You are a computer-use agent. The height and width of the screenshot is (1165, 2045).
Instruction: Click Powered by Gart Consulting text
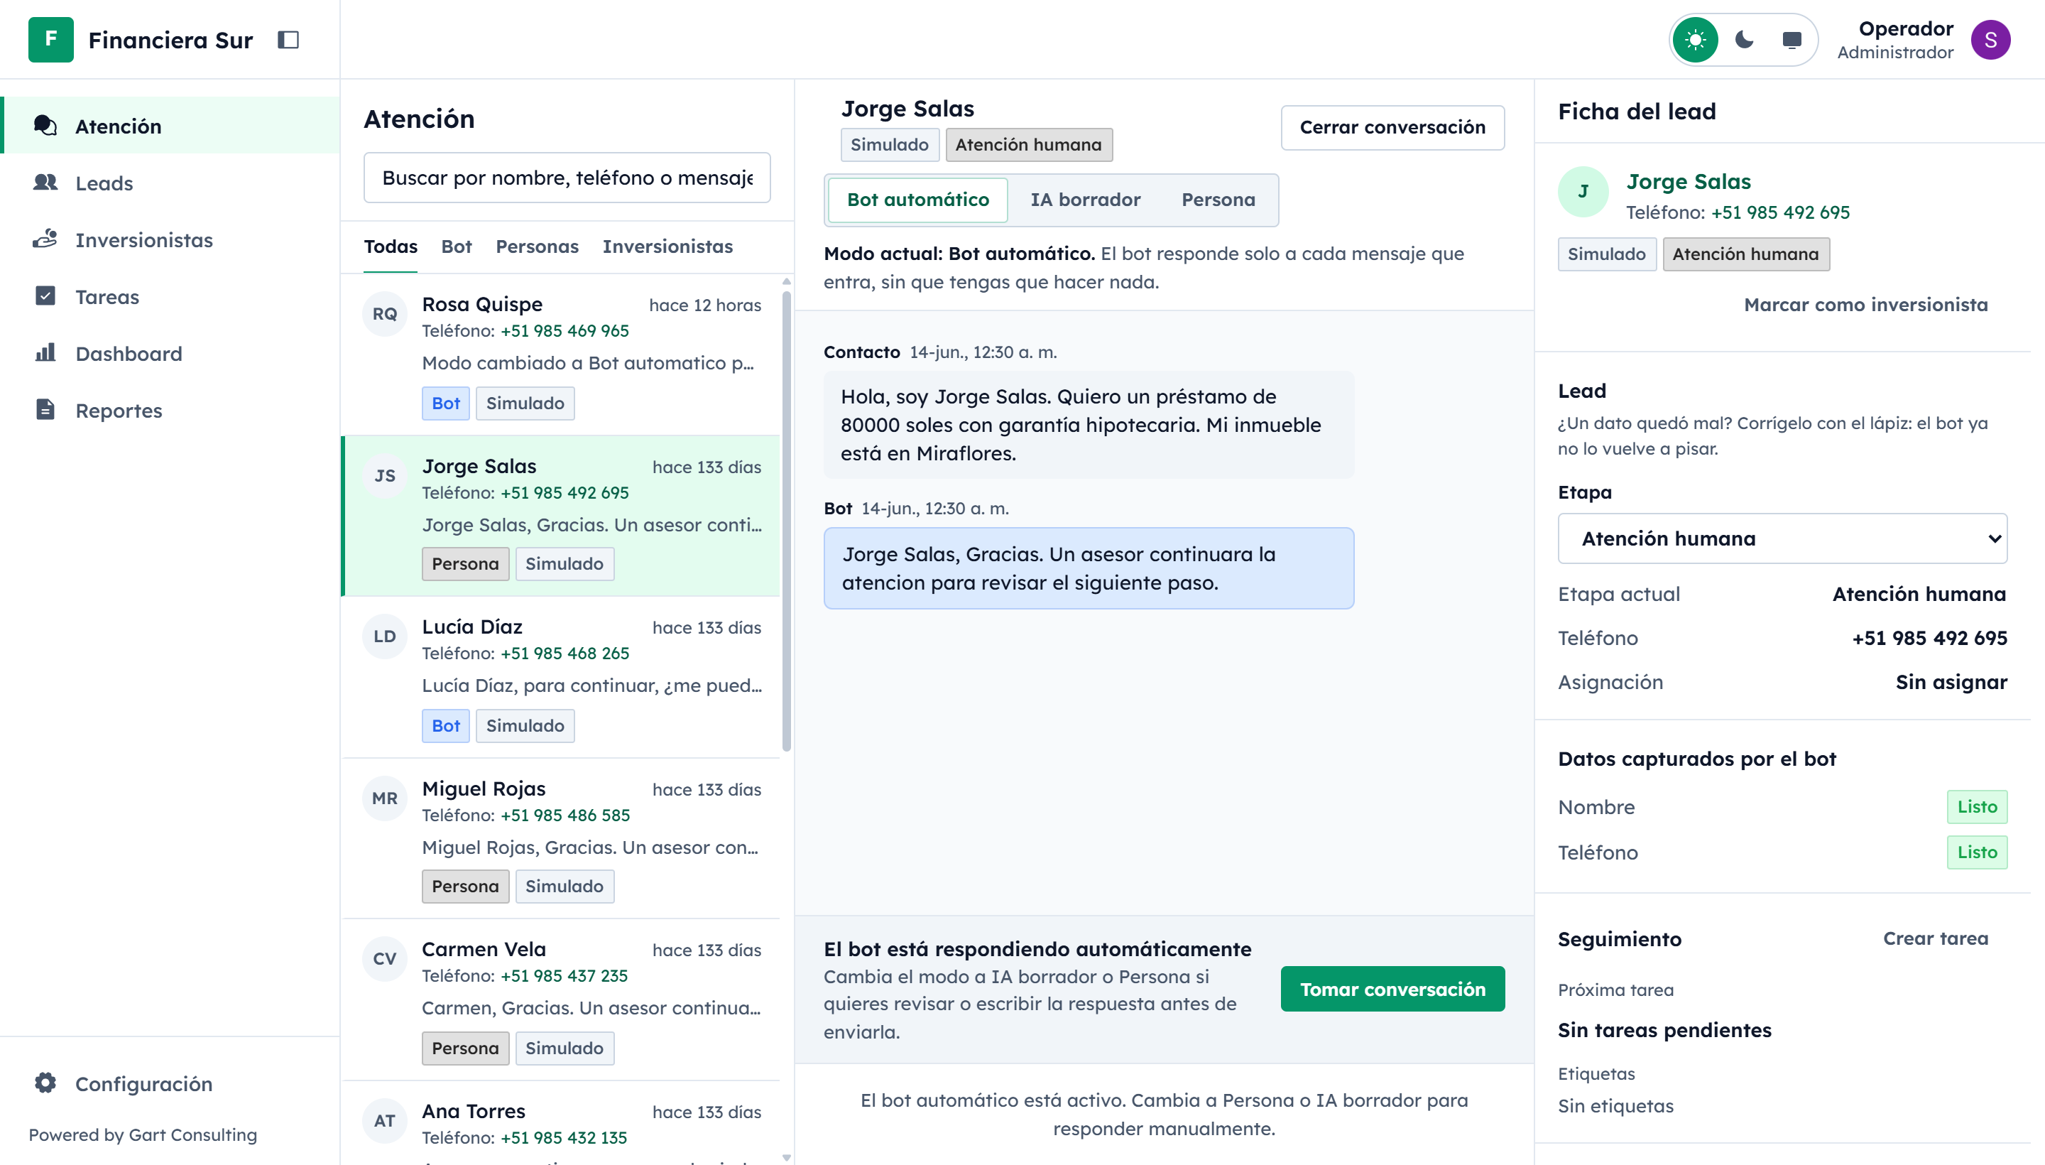142,1134
